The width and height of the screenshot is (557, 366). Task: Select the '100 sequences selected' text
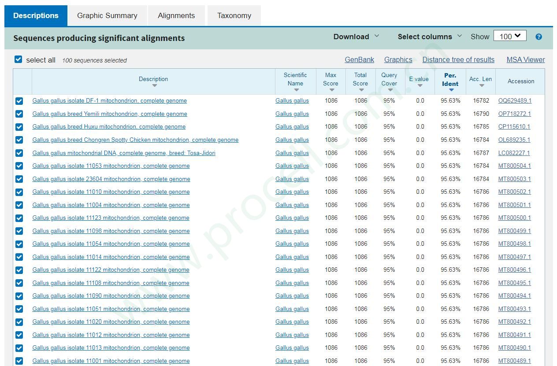pyautogui.click(x=94, y=60)
